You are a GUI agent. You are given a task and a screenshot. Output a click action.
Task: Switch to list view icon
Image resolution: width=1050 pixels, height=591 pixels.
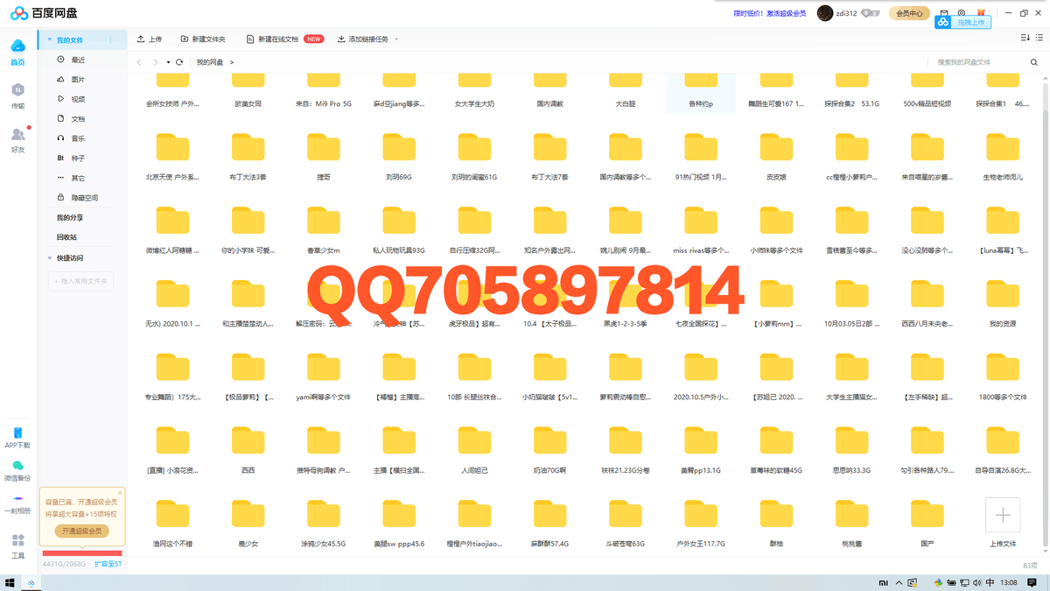(1039, 38)
